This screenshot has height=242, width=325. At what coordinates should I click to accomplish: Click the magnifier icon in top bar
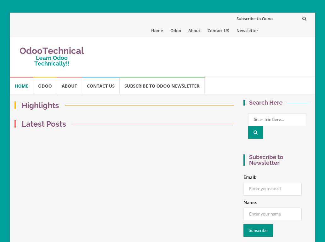304,19
